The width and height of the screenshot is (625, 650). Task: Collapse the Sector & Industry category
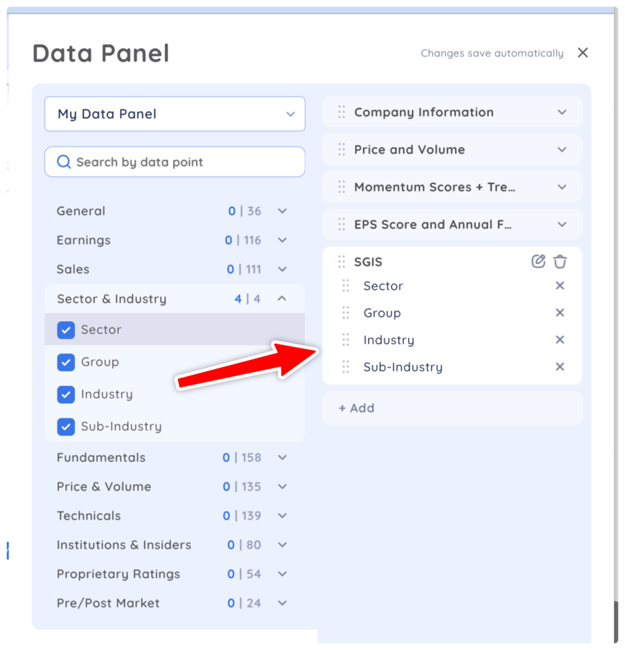click(282, 298)
